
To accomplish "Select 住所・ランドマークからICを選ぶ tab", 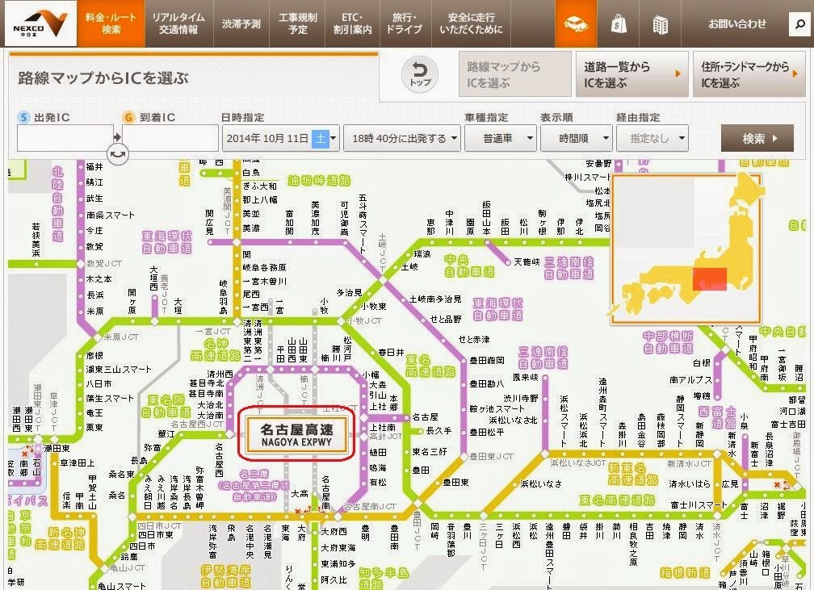I will 749,74.
